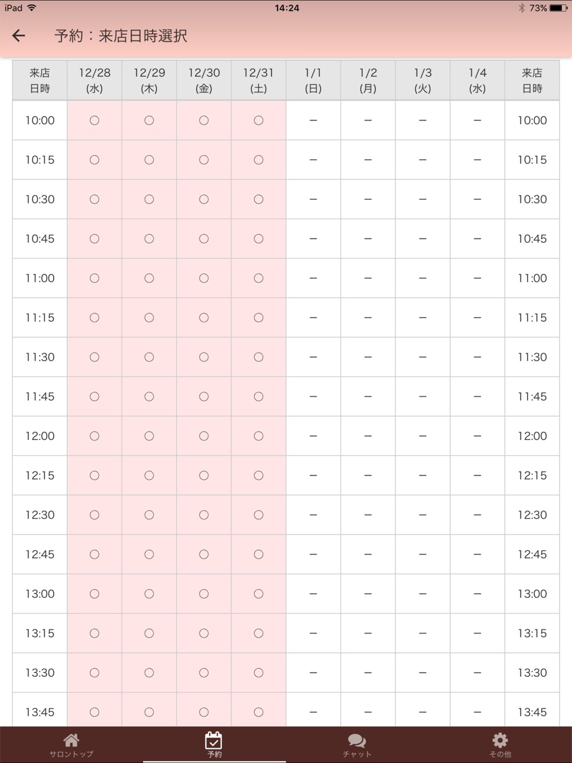Image resolution: width=572 pixels, height=763 pixels.
Task: Tap the Wi-Fi status icon
Action: coord(32,8)
